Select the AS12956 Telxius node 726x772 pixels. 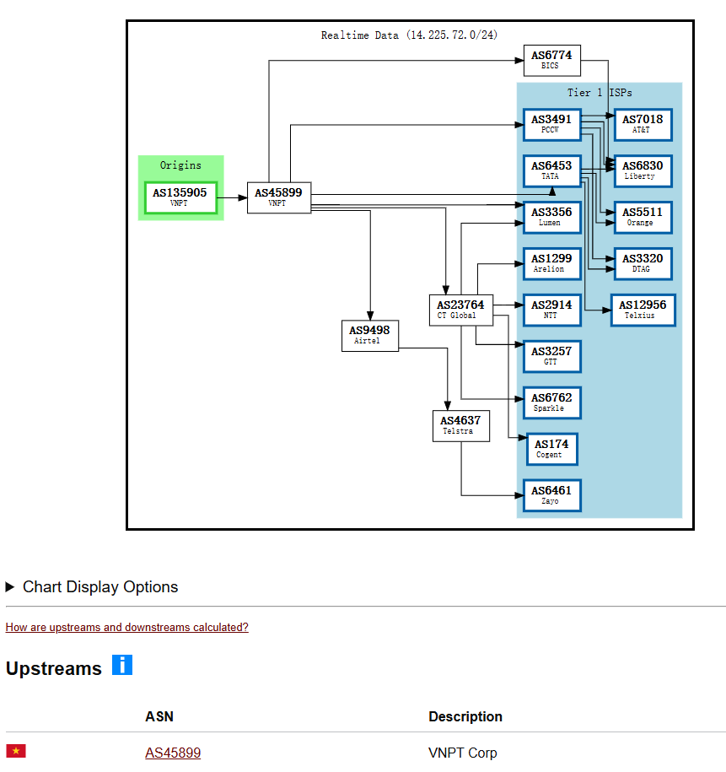click(x=643, y=310)
